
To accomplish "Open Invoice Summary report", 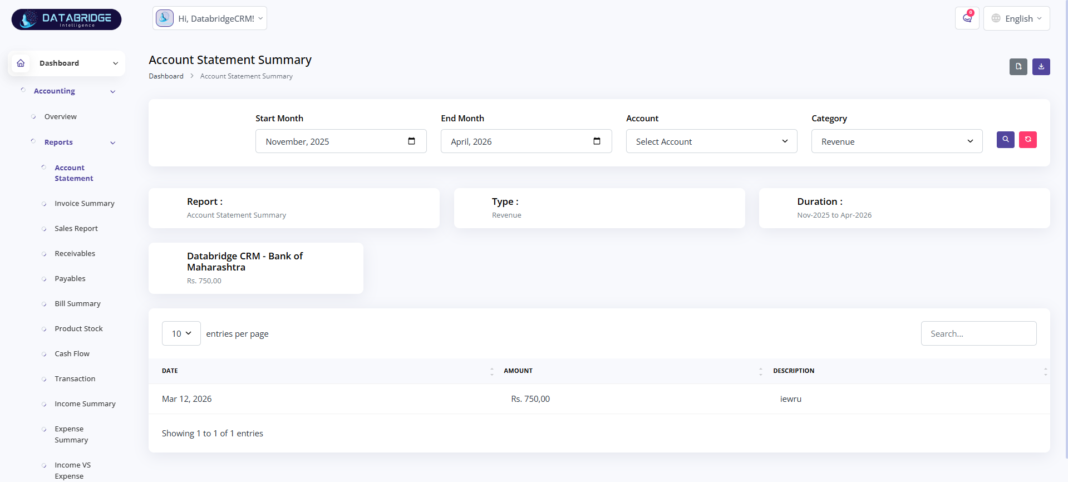I will pos(85,203).
